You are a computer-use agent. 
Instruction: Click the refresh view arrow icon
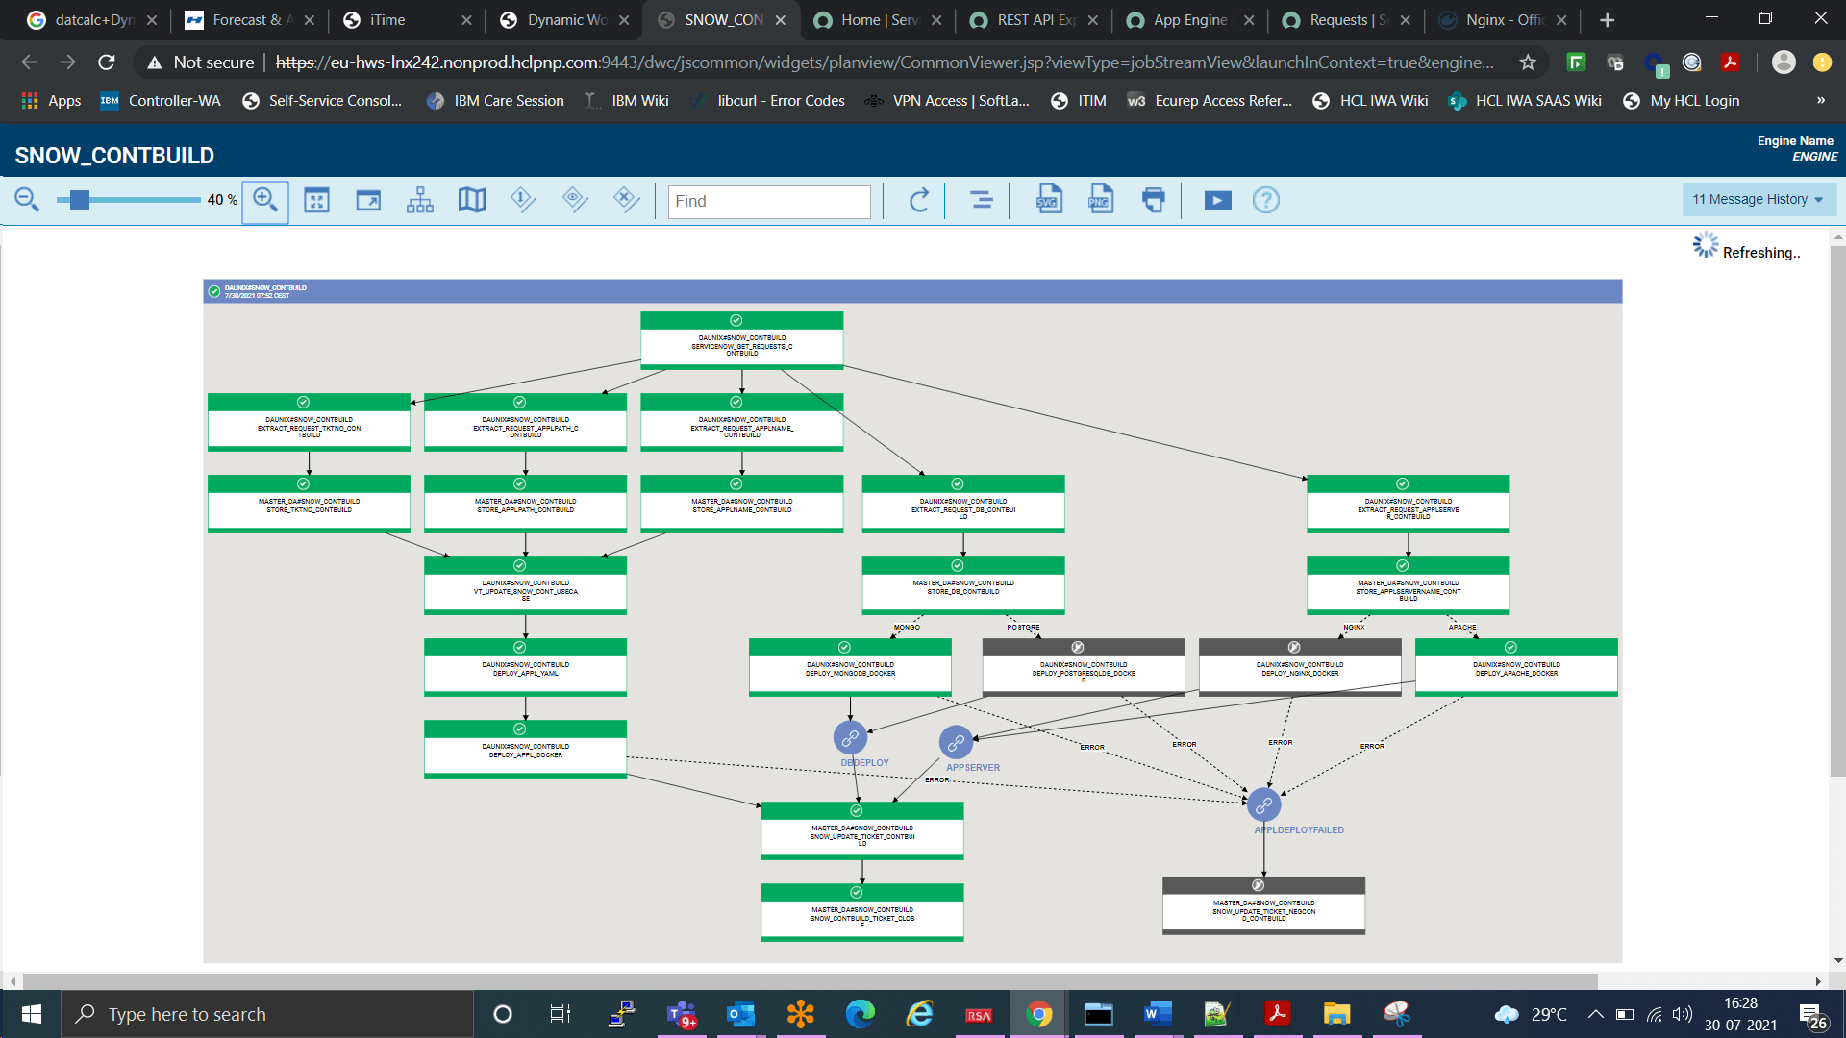coord(919,200)
